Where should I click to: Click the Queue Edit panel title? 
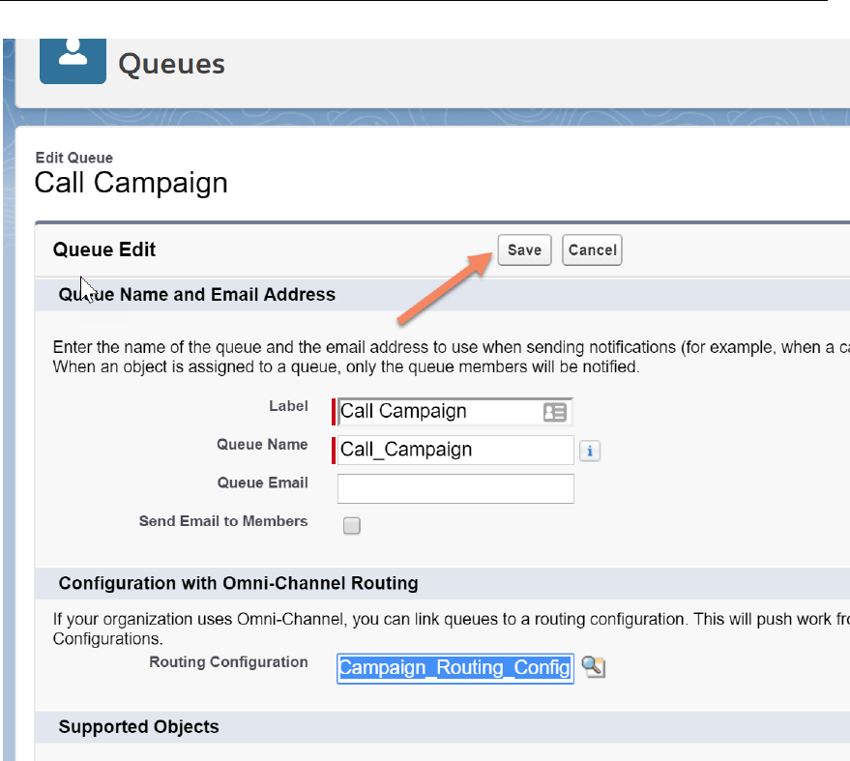click(x=104, y=249)
